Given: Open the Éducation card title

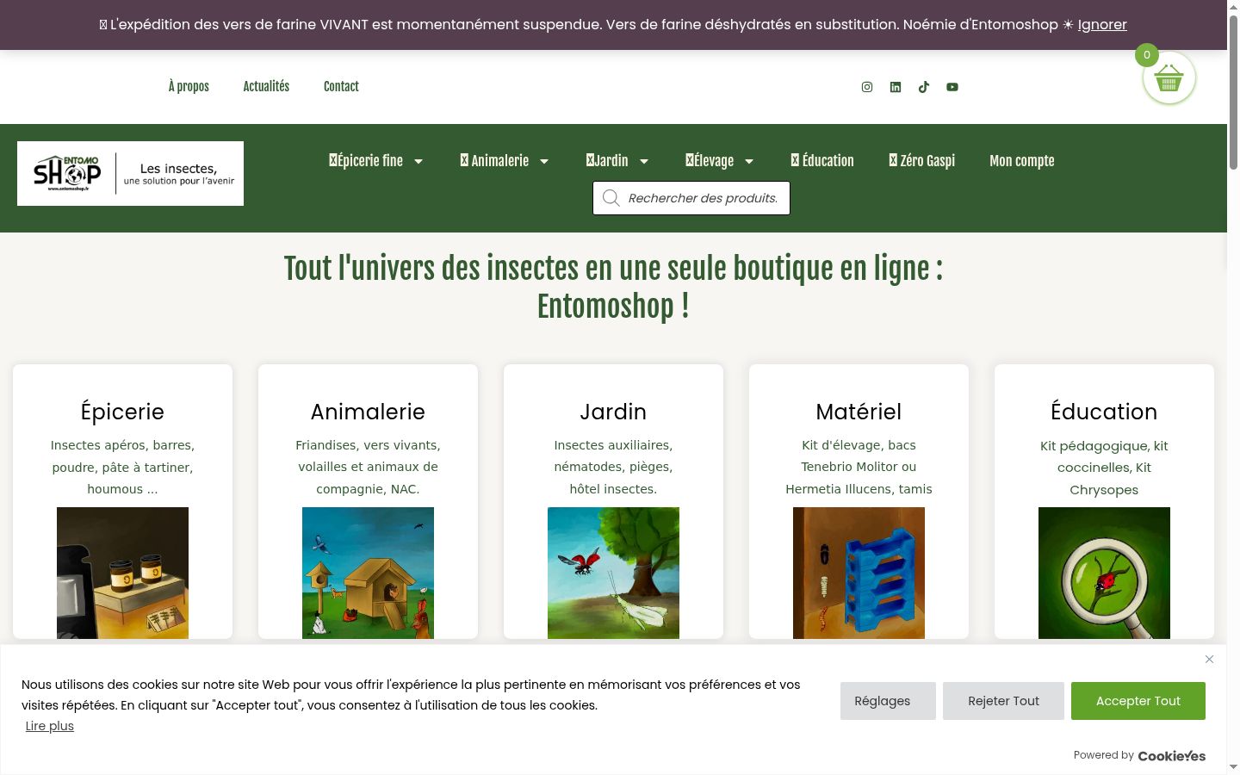Looking at the screenshot, I should click(x=1104, y=412).
